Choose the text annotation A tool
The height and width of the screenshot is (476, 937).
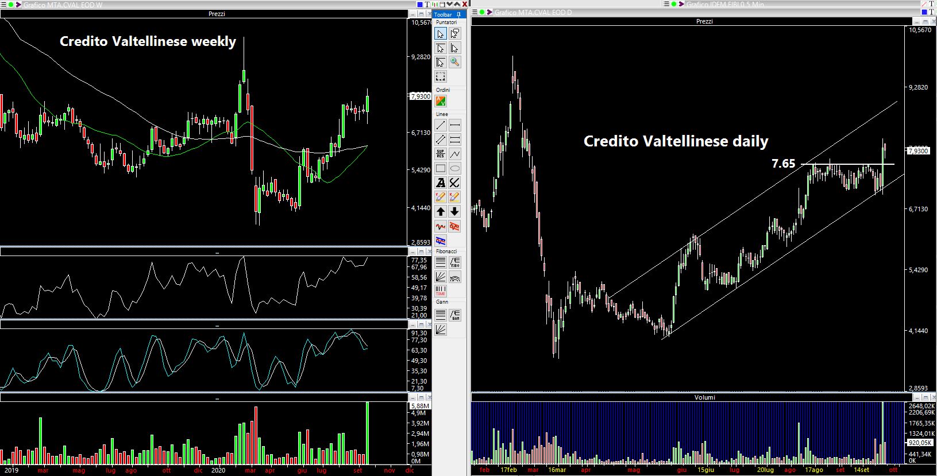441,183
